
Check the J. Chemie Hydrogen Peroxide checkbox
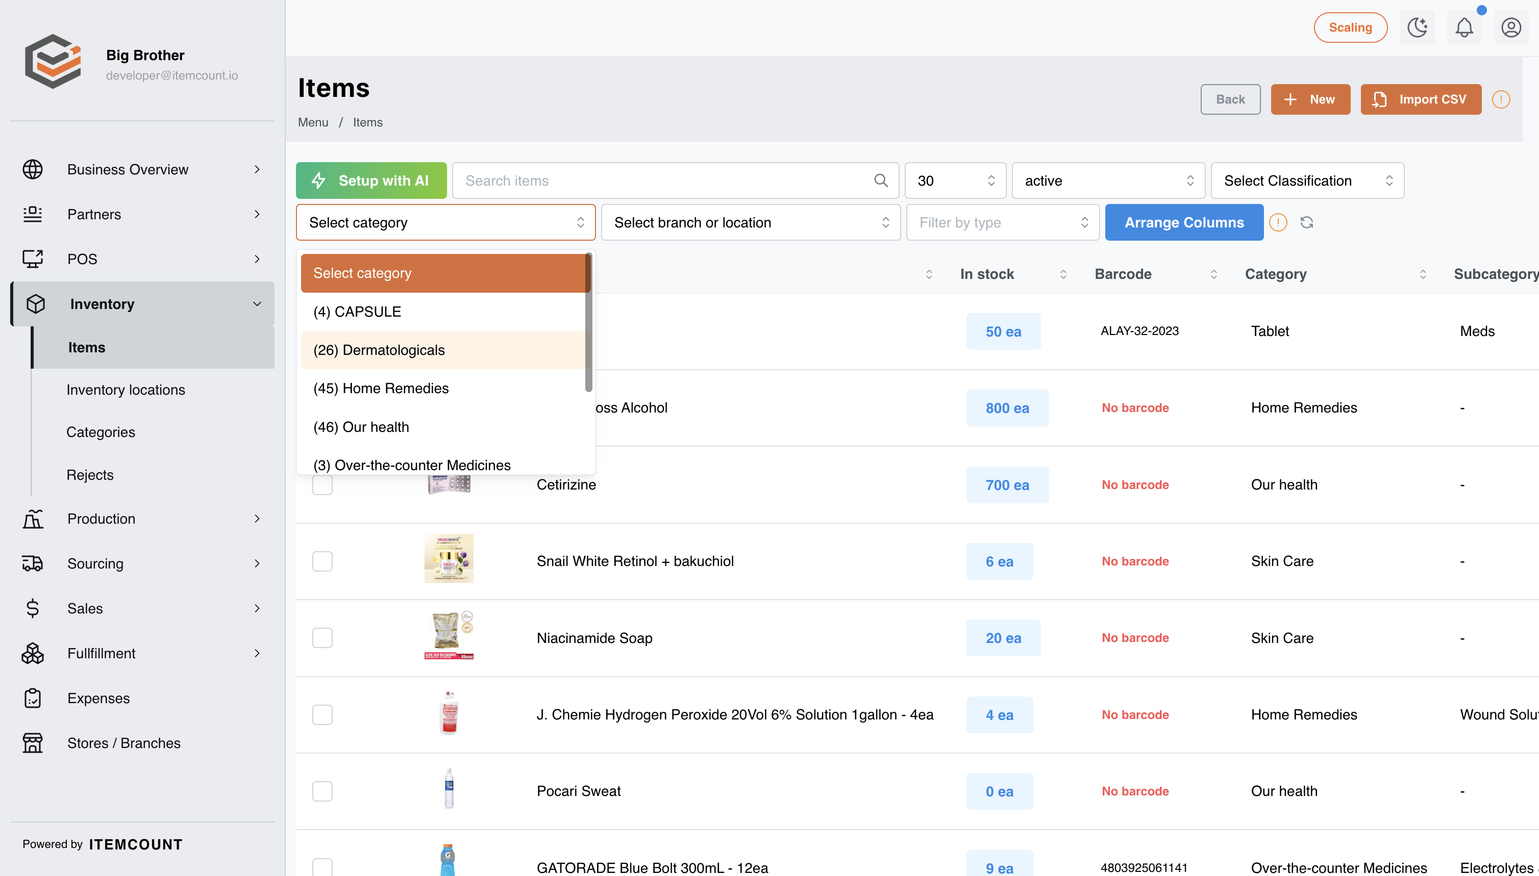(322, 715)
